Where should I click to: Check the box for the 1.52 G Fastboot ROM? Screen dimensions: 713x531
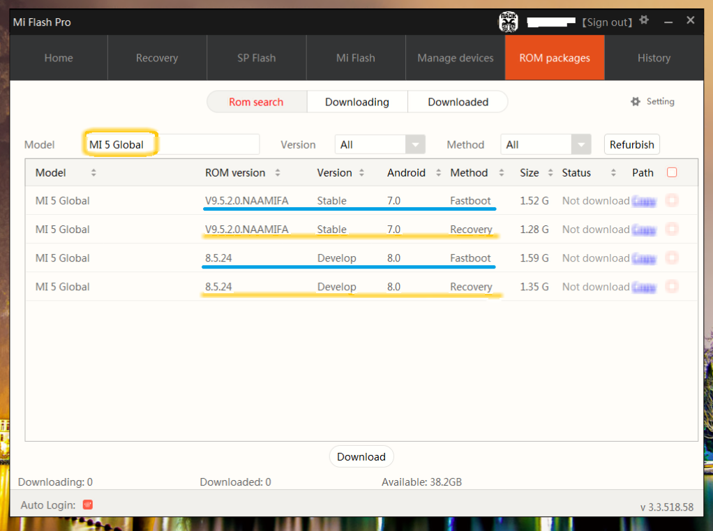(x=672, y=201)
